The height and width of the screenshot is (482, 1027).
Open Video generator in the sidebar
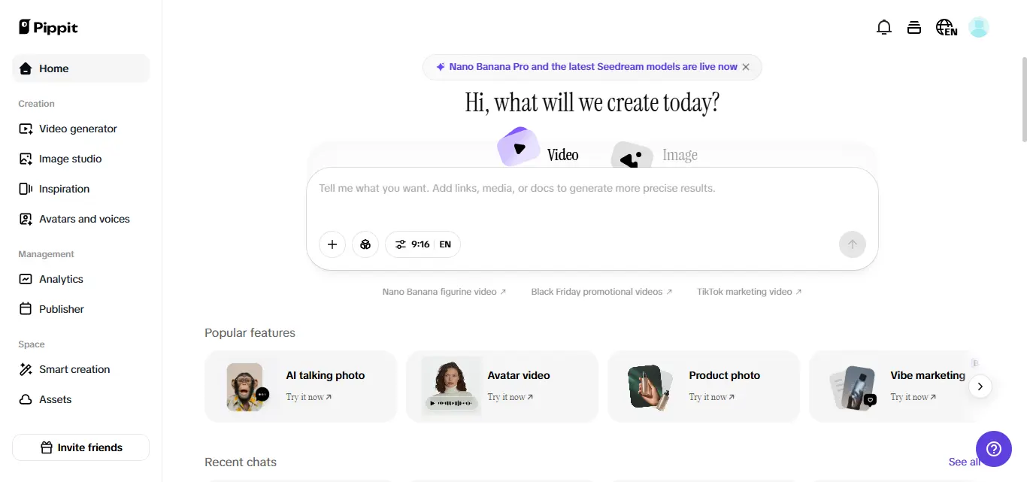click(78, 129)
